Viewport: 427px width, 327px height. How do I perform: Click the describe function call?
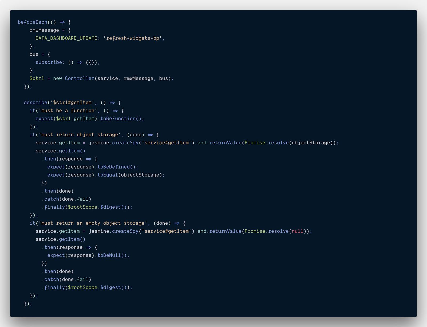(x=35, y=103)
